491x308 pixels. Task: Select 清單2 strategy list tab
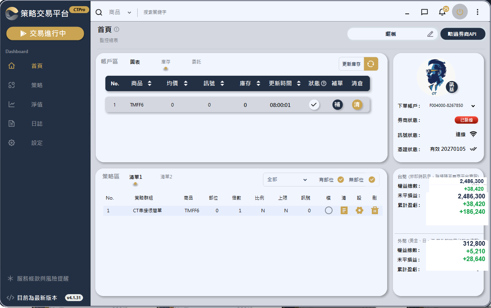[x=166, y=177]
